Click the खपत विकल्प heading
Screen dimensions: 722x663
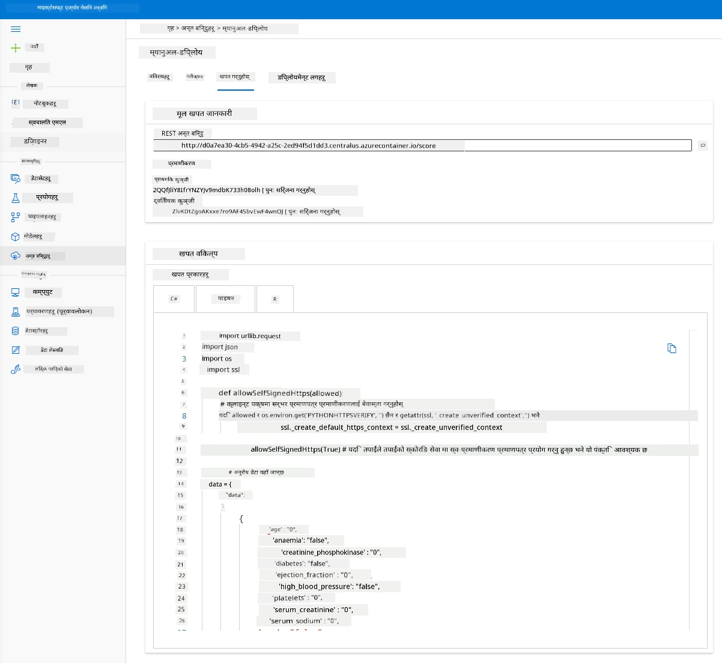pyautogui.click(x=198, y=254)
